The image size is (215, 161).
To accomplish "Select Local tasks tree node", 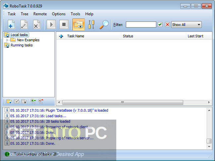I will click(x=19, y=35).
